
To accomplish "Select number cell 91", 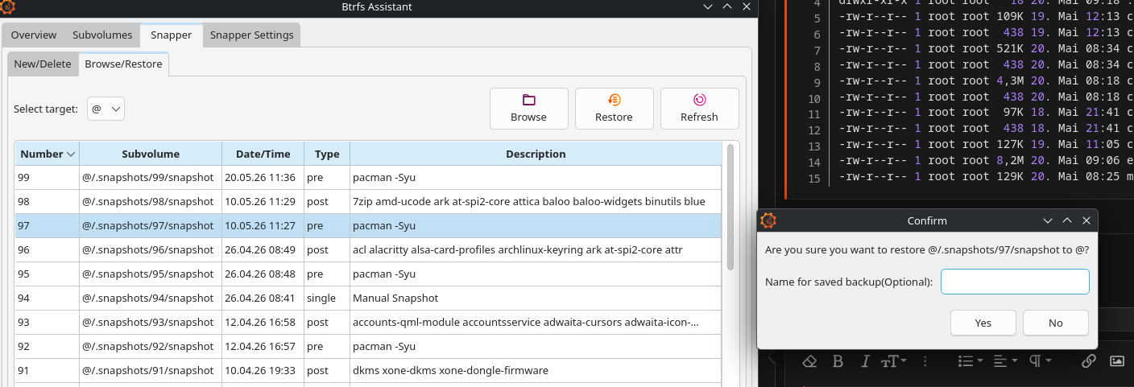I will [47, 370].
